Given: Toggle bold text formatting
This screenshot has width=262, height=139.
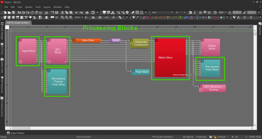Looking at the screenshot, I should (x=191, y=12).
